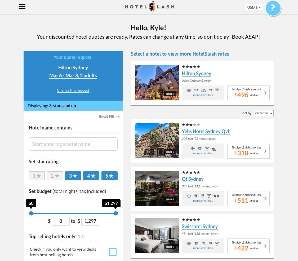The width and height of the screenshot is (298, 261).
Task: Click the wheelchair accessibility icon for Yehs Hotel
Action: click(214, 148)
